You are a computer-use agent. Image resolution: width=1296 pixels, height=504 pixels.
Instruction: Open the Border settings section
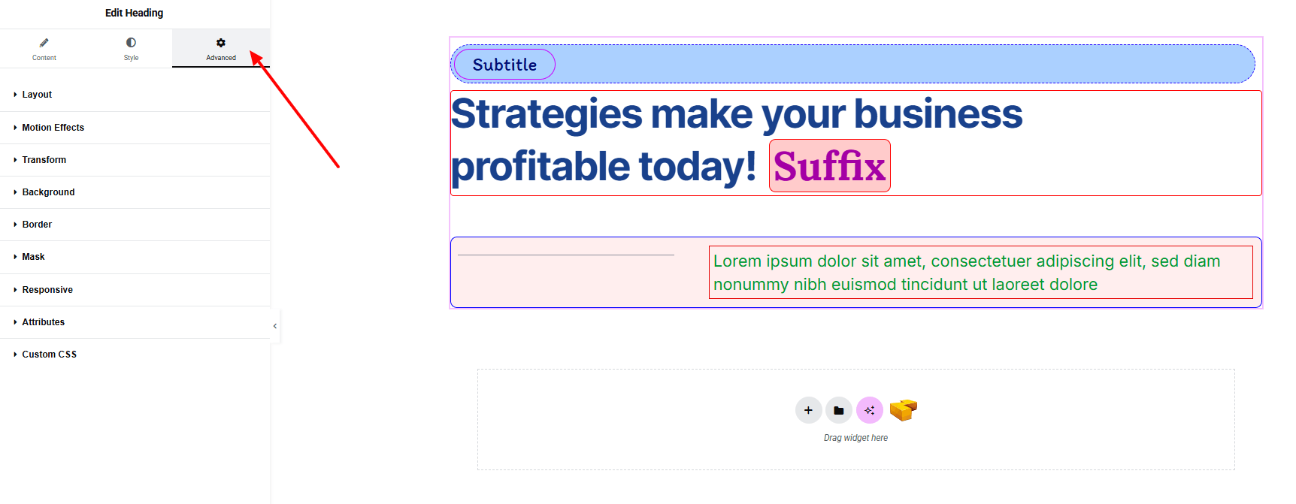37,225
